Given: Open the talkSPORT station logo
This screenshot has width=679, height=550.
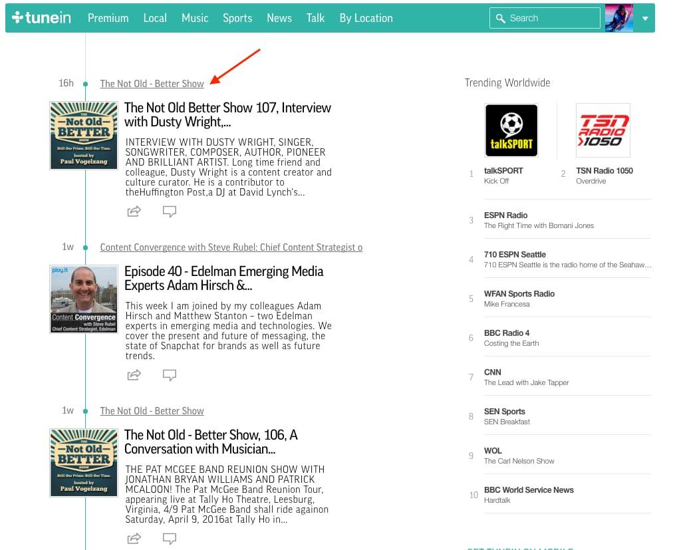Looking at the screenshot, I should 511,130.
